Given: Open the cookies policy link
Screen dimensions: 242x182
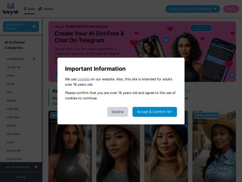Looking at the screenshot, I should [x=83, y=79].
